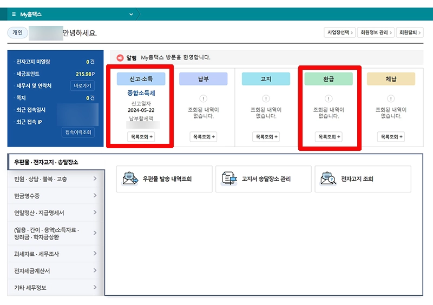Click 목록조회 + under 체납

pos(391,137)
